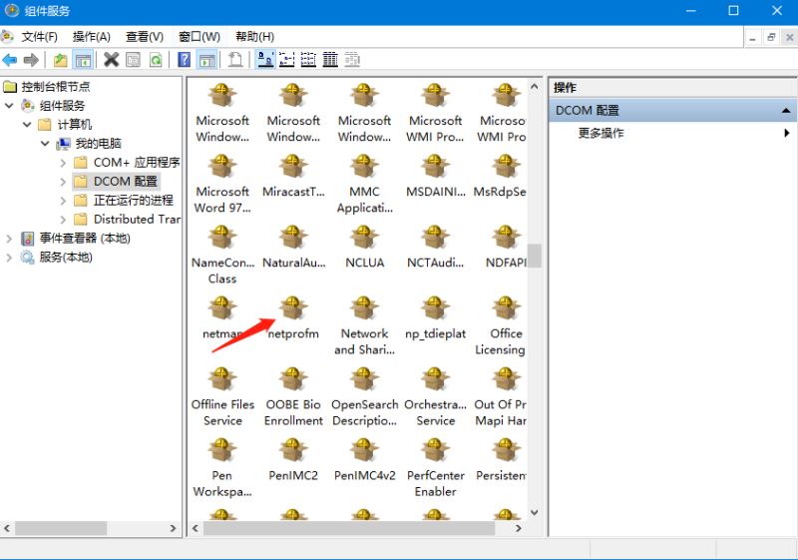798x560 pixels.
Task: Collapse the 我的电脑 tree node
Action: pyautogui.click(x=45, y=143)
